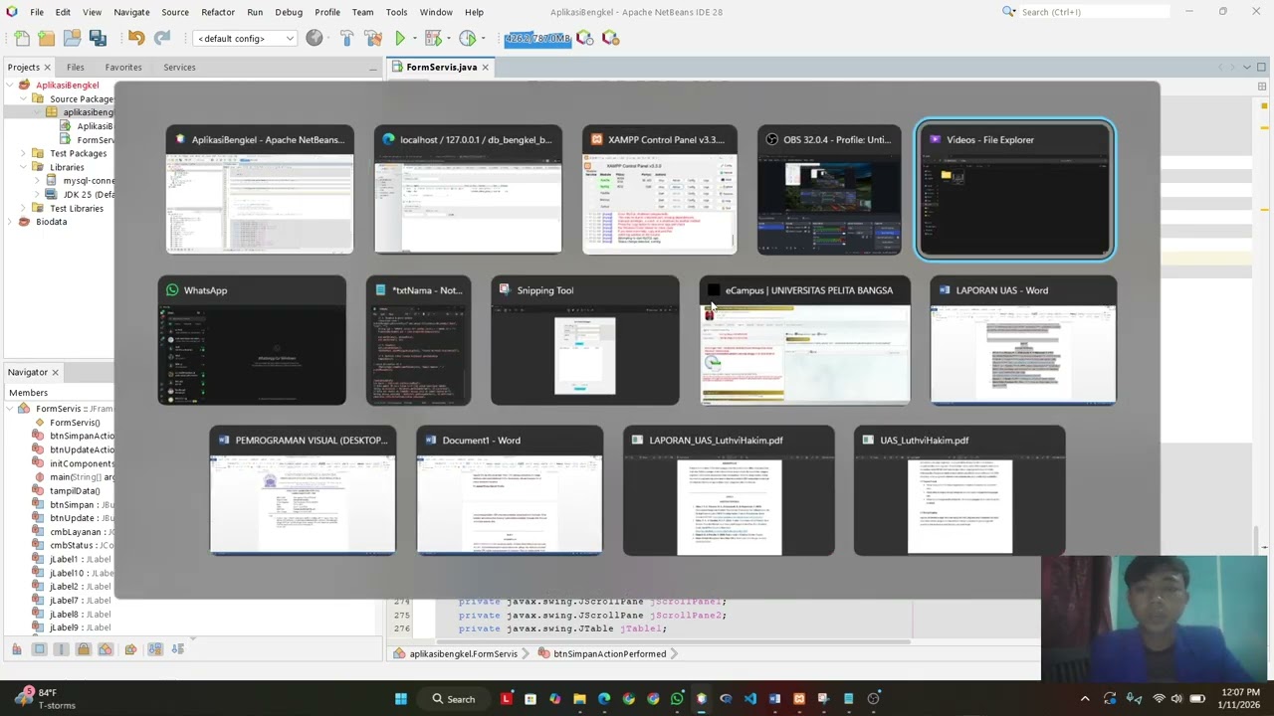The image size is (1274, 716).
Task: Click the Windows Start button
Action: point(401,699)
